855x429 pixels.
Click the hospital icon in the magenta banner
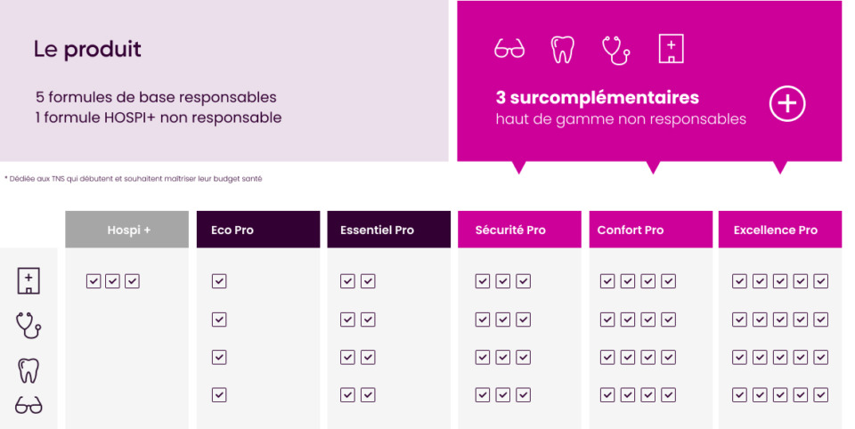(x=671, y=49)
